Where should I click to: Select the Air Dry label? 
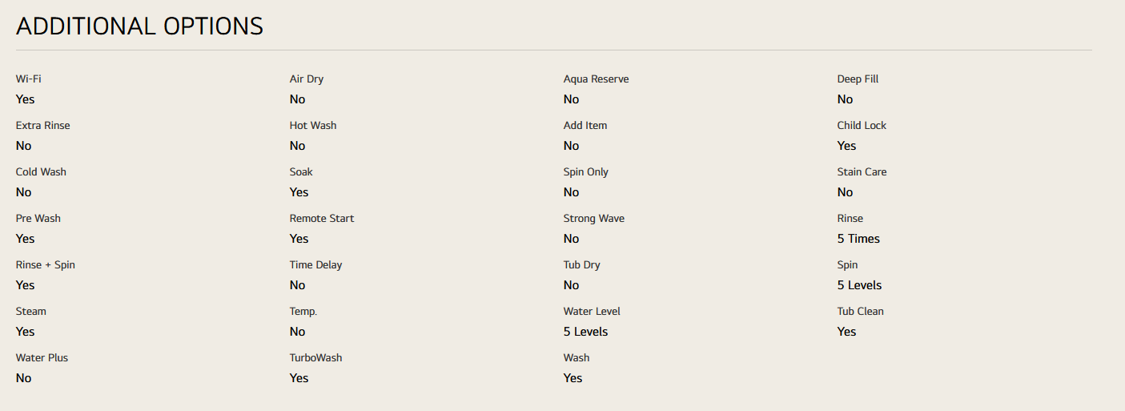pyautogui.click(x=307, y=79)
